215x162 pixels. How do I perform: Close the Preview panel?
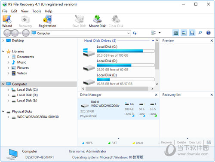click(x=212, y=41)
